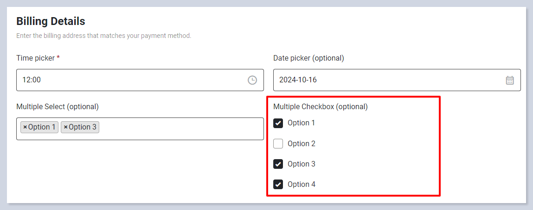Image resolution: width=533 pixels, height=210 pixels.
Task: Open the Multiple Select box's empty area
Action: click(181, 129)
